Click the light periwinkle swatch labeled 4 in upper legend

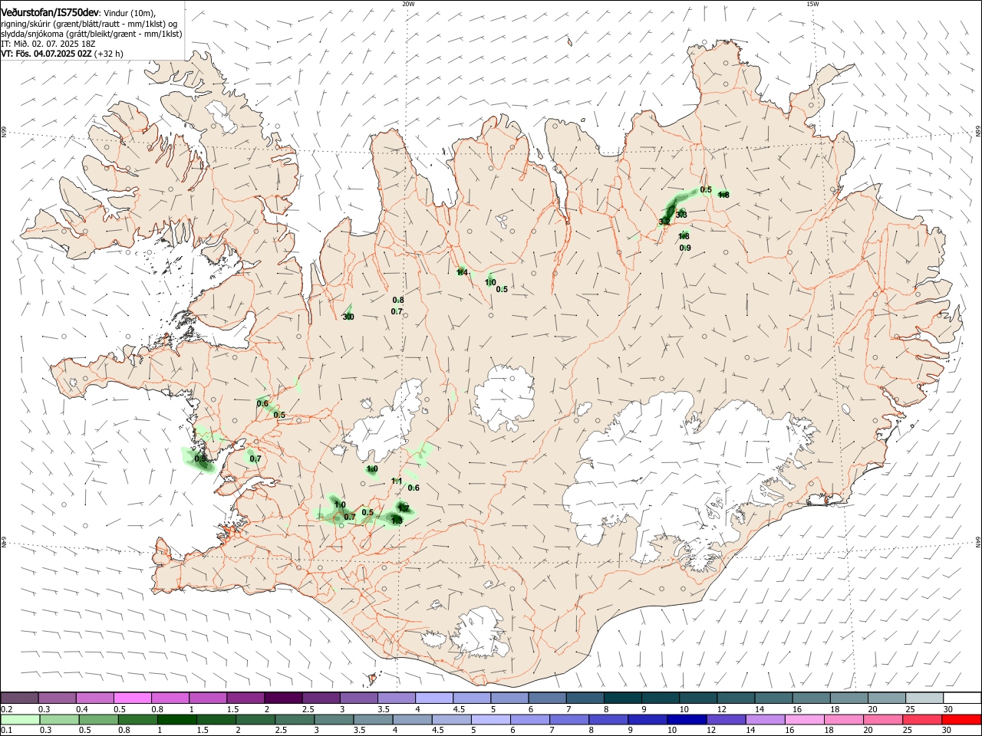434,698
